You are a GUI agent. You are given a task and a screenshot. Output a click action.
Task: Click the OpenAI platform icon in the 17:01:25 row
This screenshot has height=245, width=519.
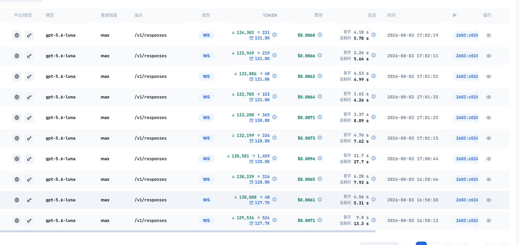coord(17,118)
